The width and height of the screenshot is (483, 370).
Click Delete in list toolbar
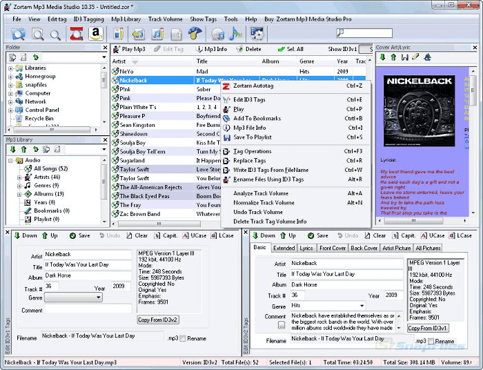tap(249, 49)
